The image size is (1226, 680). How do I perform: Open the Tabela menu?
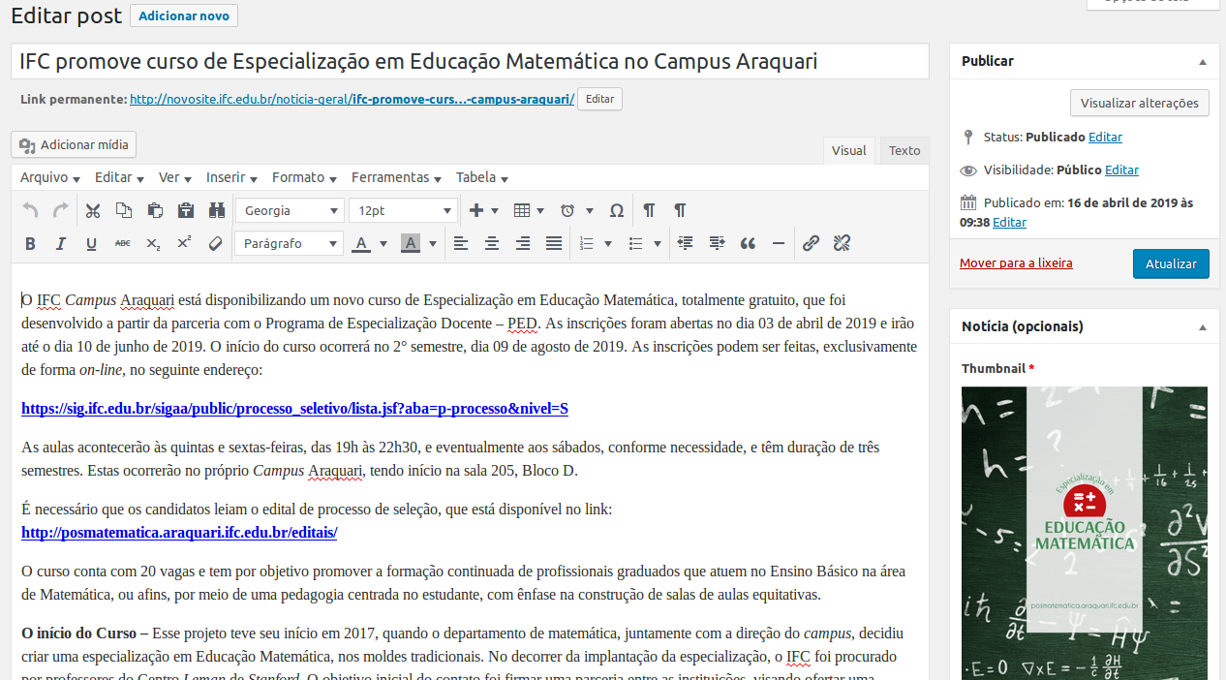point(481,177)
